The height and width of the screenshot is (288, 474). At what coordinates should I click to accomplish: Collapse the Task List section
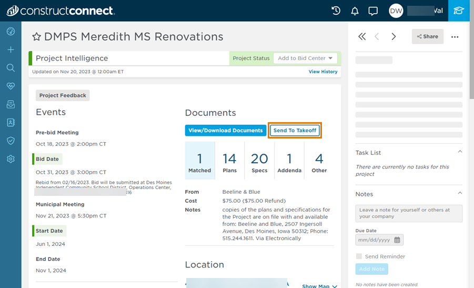[x=460, y=152]
